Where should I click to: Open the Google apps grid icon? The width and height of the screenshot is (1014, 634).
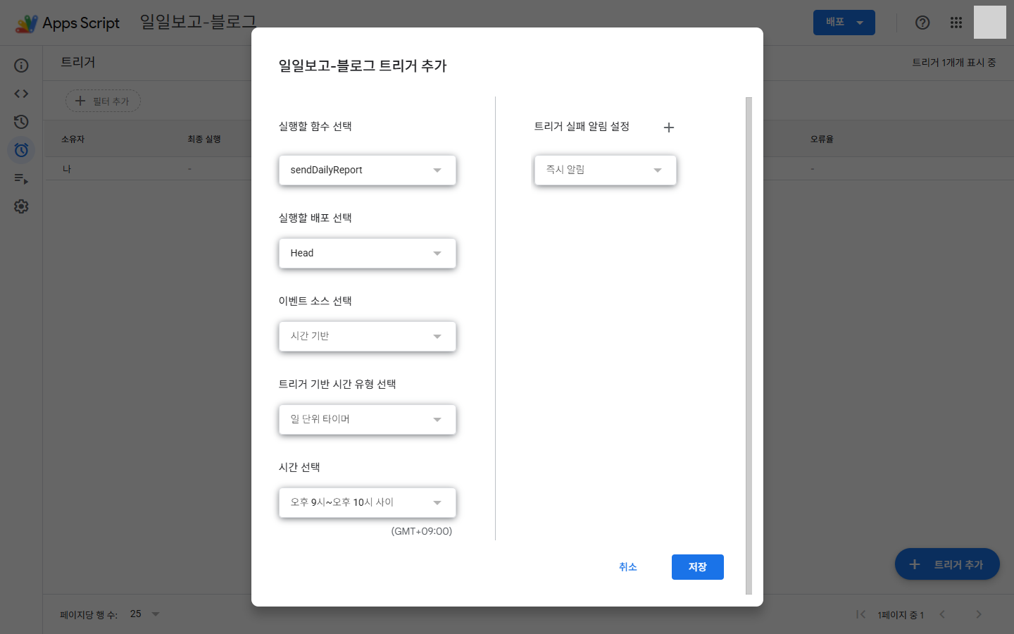pos(956,23)
